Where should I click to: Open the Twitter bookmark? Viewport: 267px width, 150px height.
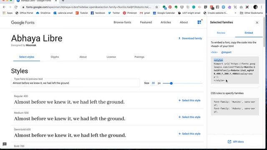[x=114, y=13]
